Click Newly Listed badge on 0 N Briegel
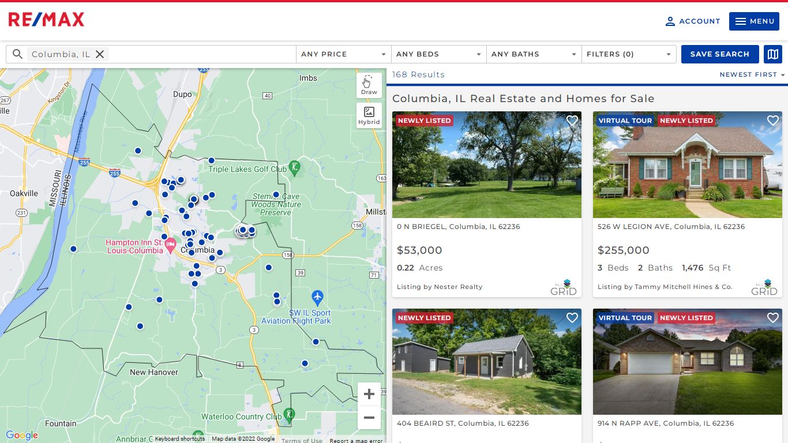This screenshot has height=443, width=788. click(424, 121)
